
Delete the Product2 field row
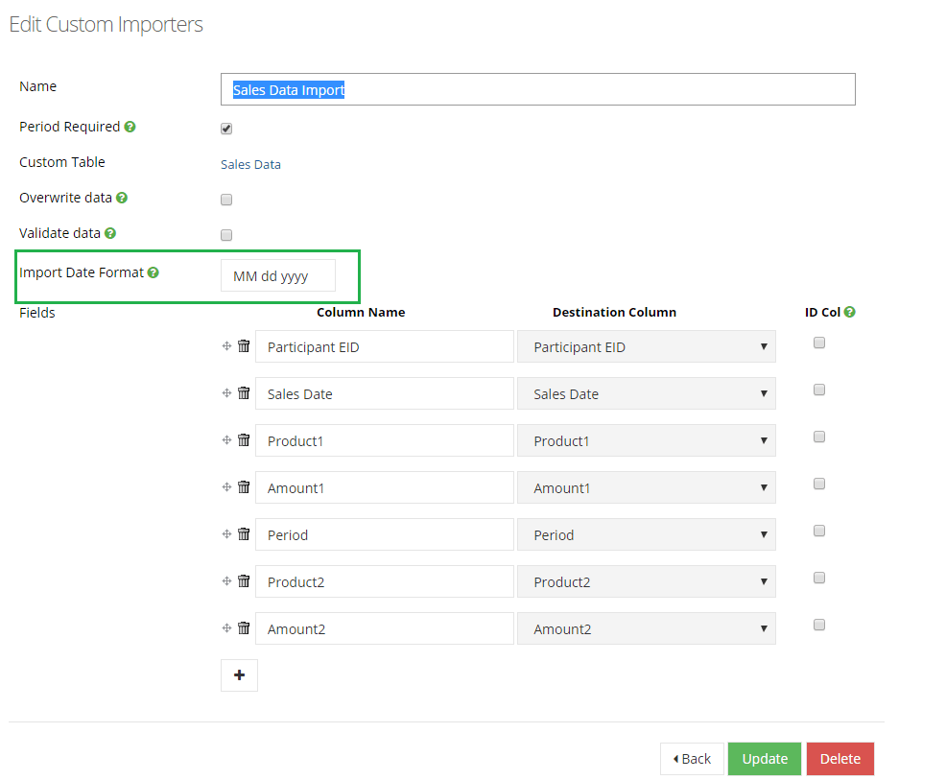[244, 581]
